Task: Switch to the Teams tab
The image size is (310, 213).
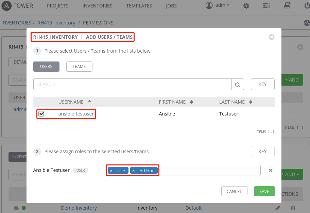Action: click(x=79, y=67)
